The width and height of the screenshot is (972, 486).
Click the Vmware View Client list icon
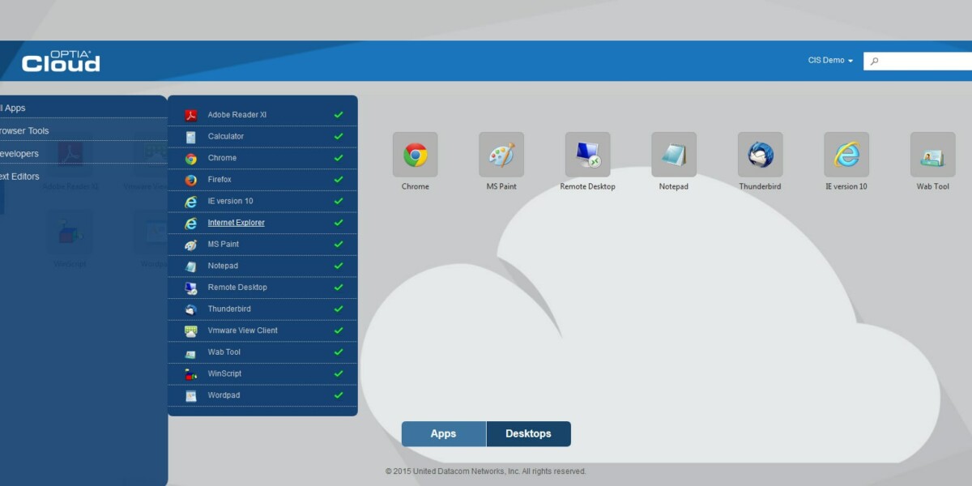point(191,330)
